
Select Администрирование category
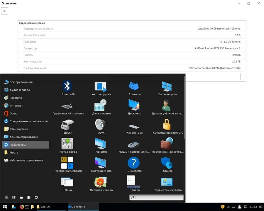coord(26,137)
